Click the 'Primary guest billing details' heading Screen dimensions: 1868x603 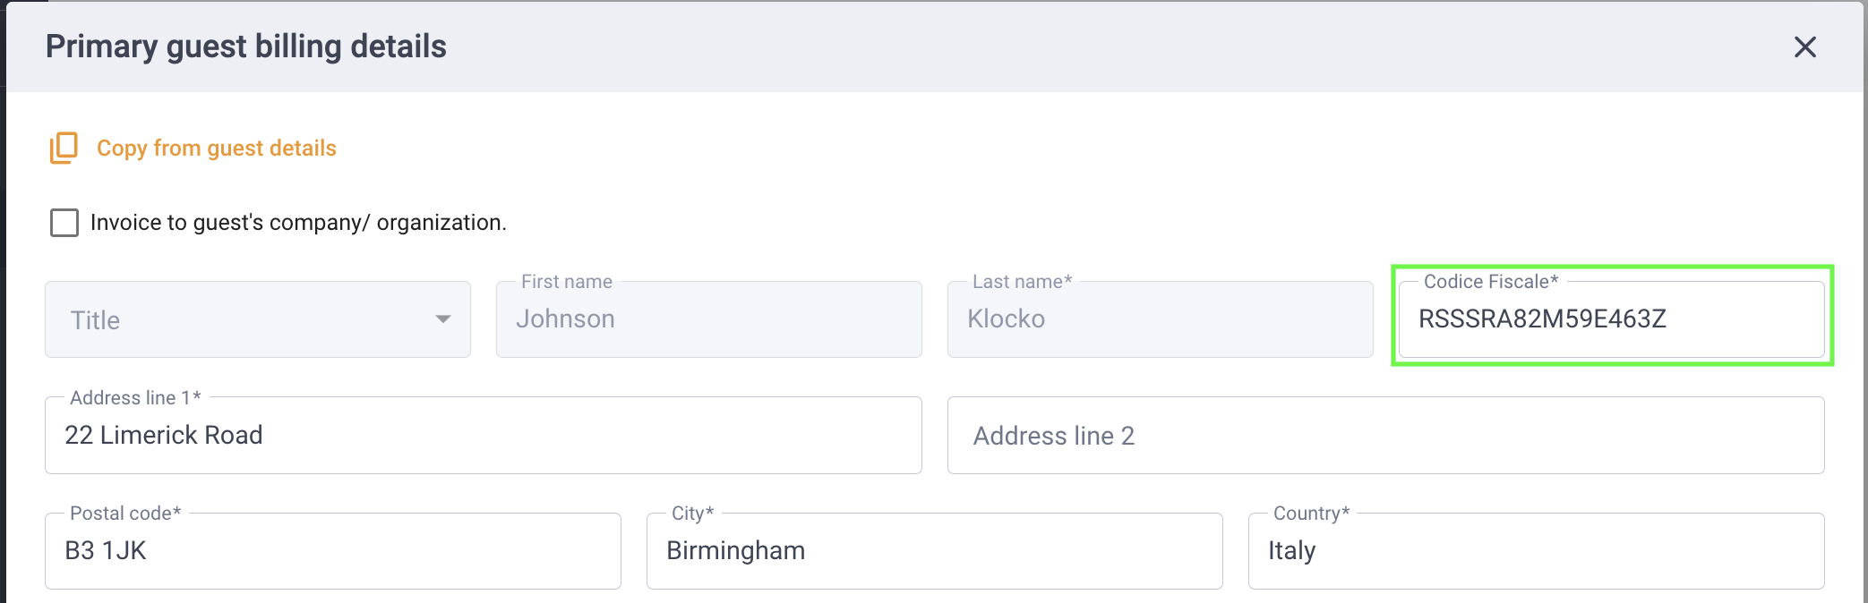point(246,47)
